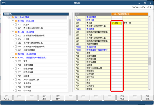154x105 pixels.
Task: Click the F1 ヘルプ button
Action: (7, 98)
